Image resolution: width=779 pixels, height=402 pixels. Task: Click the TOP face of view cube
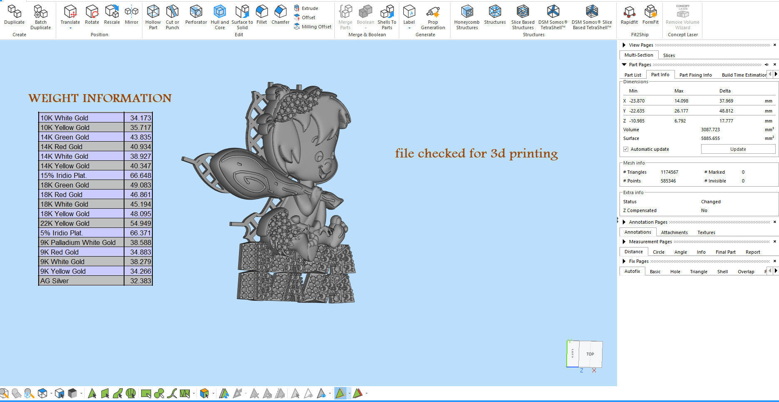590,354
